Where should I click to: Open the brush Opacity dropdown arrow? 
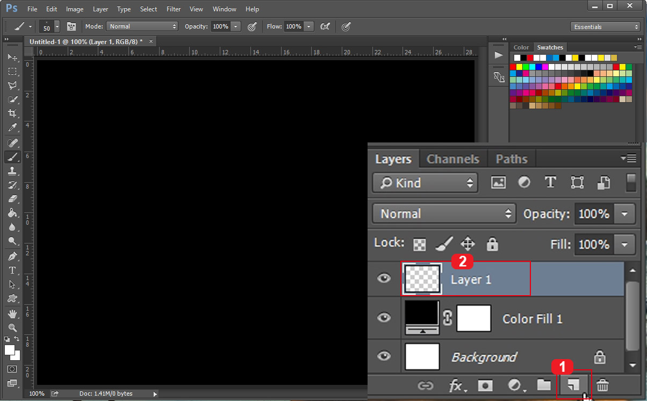(235, 26)
